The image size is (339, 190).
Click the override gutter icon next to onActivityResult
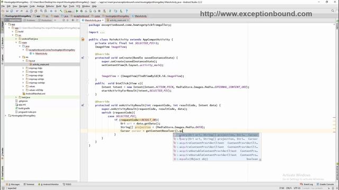click(83, 106)
